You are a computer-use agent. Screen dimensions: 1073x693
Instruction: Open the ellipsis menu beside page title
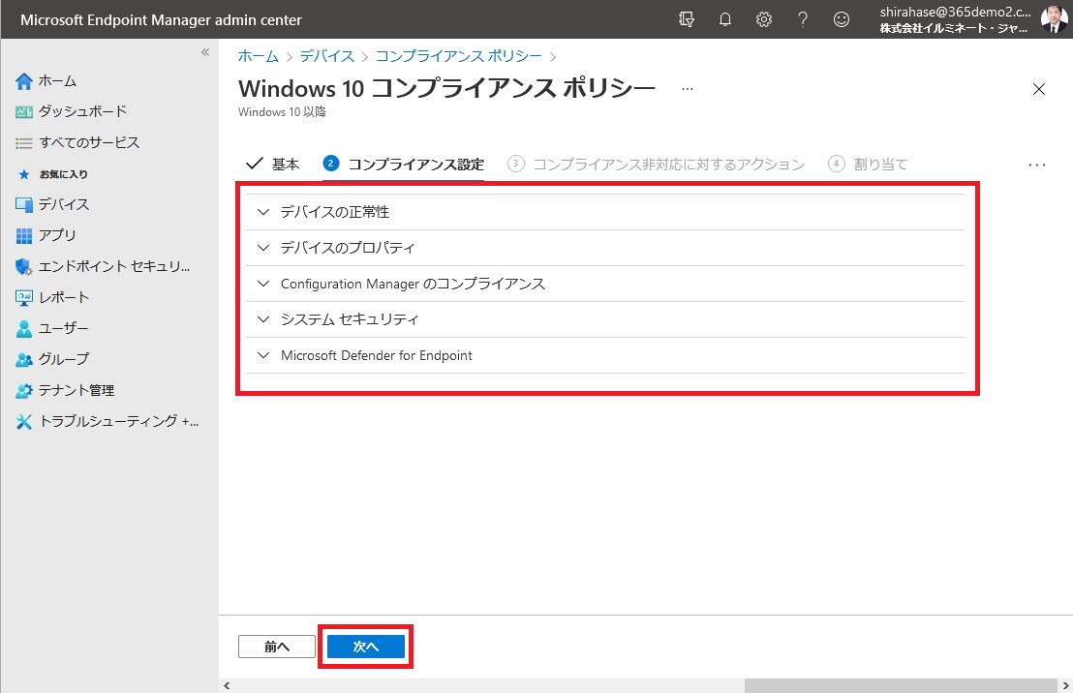688,89
